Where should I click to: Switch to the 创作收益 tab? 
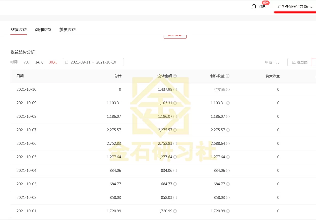[43, 30]
